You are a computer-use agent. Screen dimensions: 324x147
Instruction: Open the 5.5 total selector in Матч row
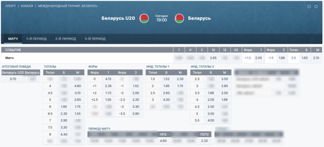click(x=293, y=58)
